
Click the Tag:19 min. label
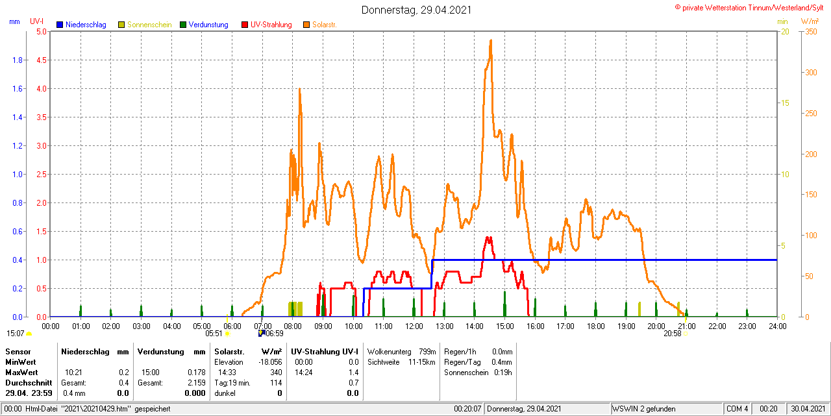pyautogui.click(x=232, y=383)
